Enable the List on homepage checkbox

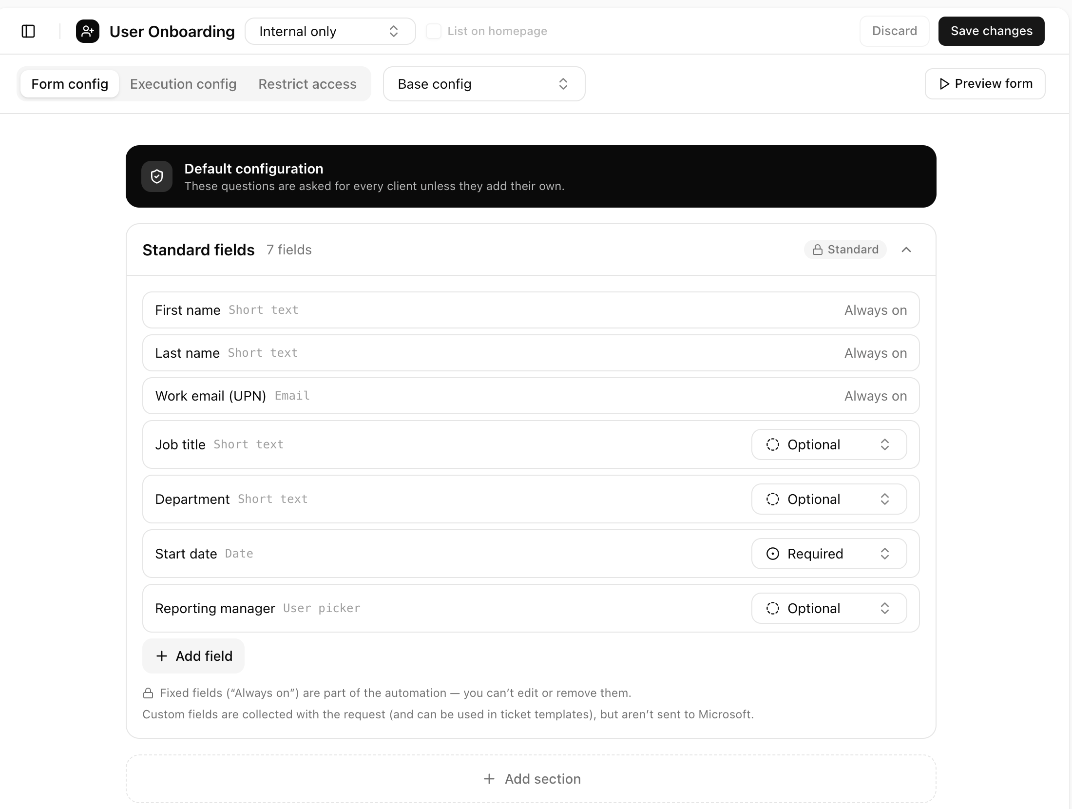click(x=434, y=31)
